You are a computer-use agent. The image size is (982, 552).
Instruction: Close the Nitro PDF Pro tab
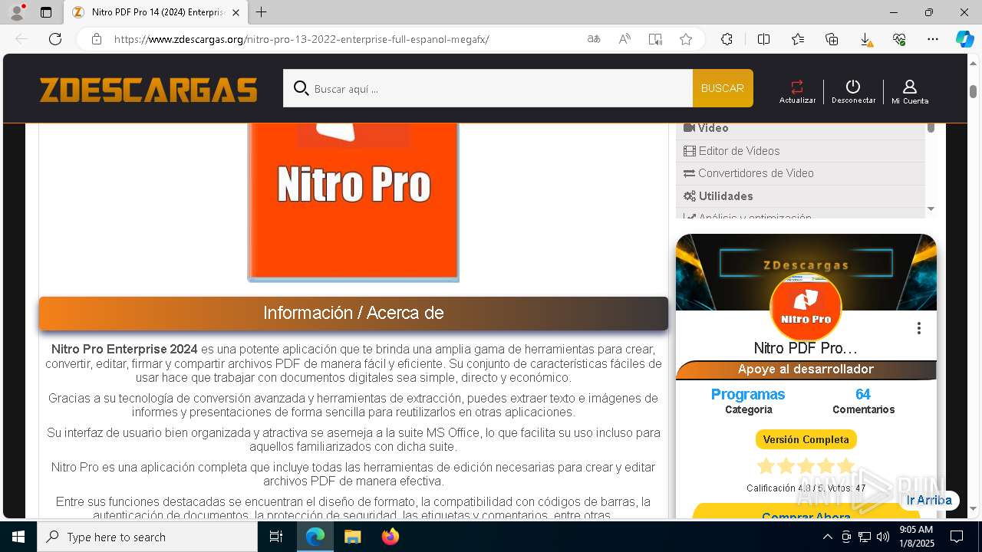pyautogui.click(x=236, y=12)
